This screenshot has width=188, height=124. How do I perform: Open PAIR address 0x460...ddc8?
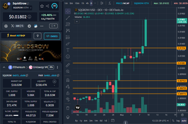tap(50, 75)
